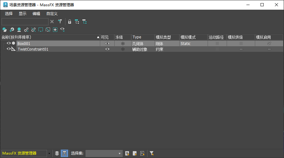Image resolution: width=284 pixels, height=158 pixels.
Task: Click the 约束 simulation type cell
Action: click(x=167, y=49)
